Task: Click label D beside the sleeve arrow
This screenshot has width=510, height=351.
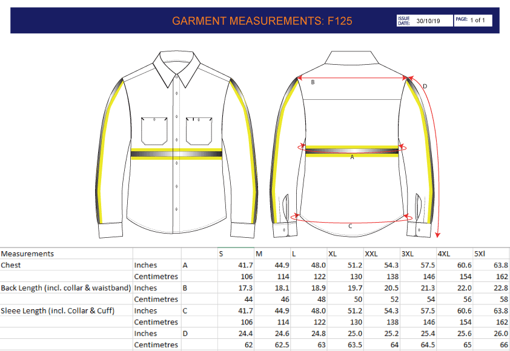Action: (425, 86)
